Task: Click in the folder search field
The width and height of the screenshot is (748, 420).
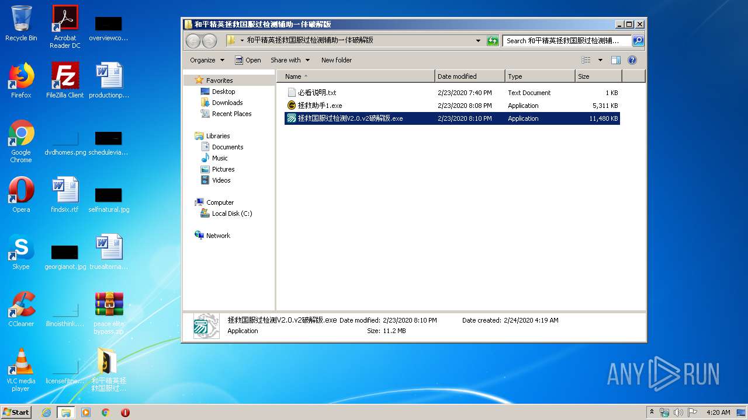Action: pos(566,41)
